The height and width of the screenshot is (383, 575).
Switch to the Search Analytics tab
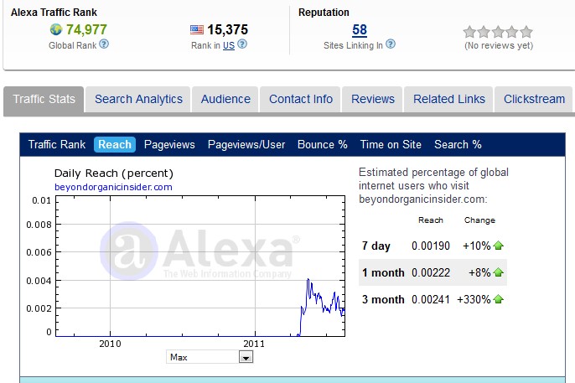pos(138,100)
